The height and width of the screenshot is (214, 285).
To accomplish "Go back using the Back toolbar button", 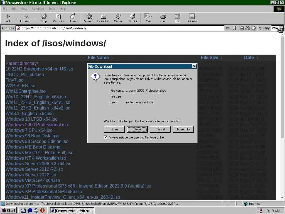I will coord(8,18).
